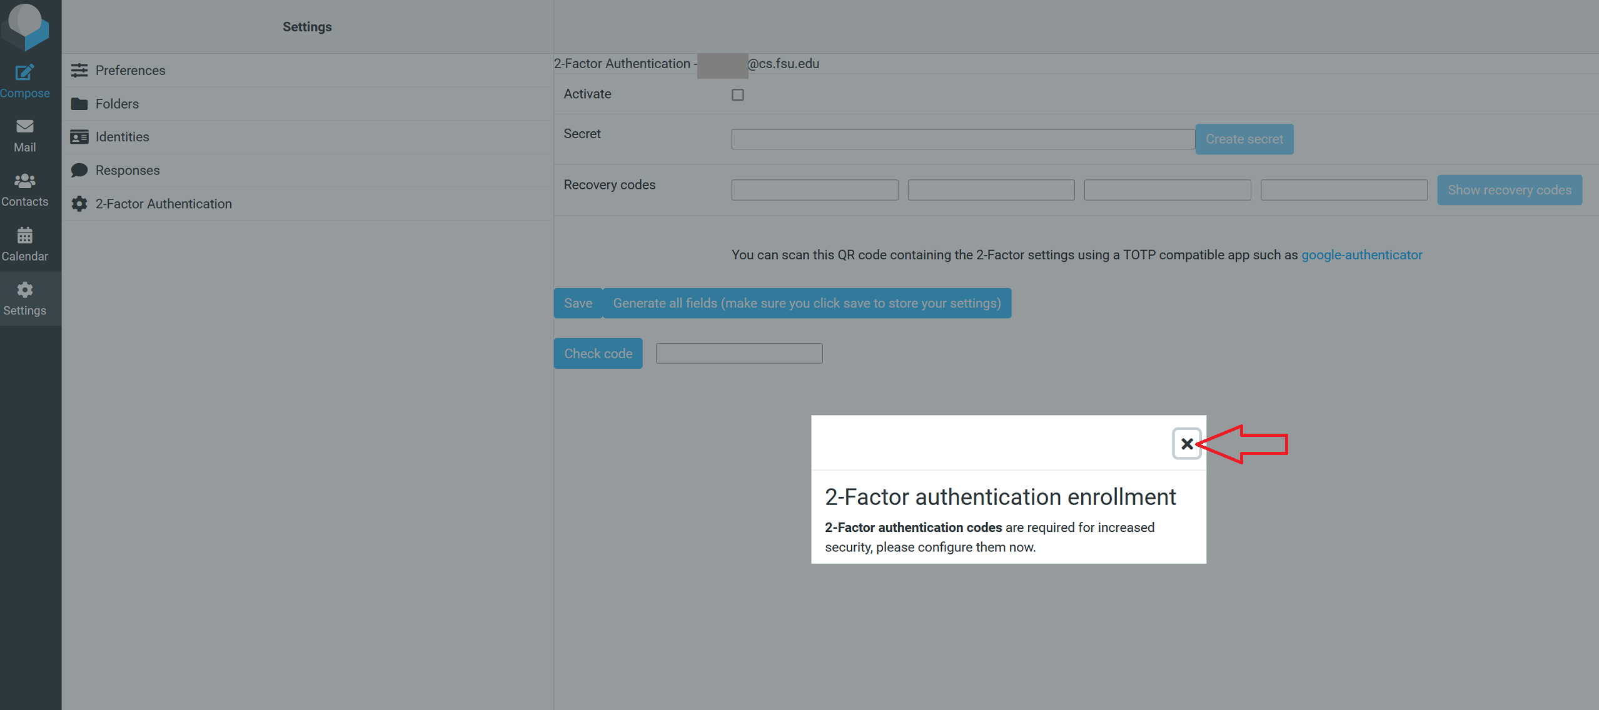Save the 2-Factor Authentication settings
Screen dimensions: 1599x710
[x=577, y=302]
